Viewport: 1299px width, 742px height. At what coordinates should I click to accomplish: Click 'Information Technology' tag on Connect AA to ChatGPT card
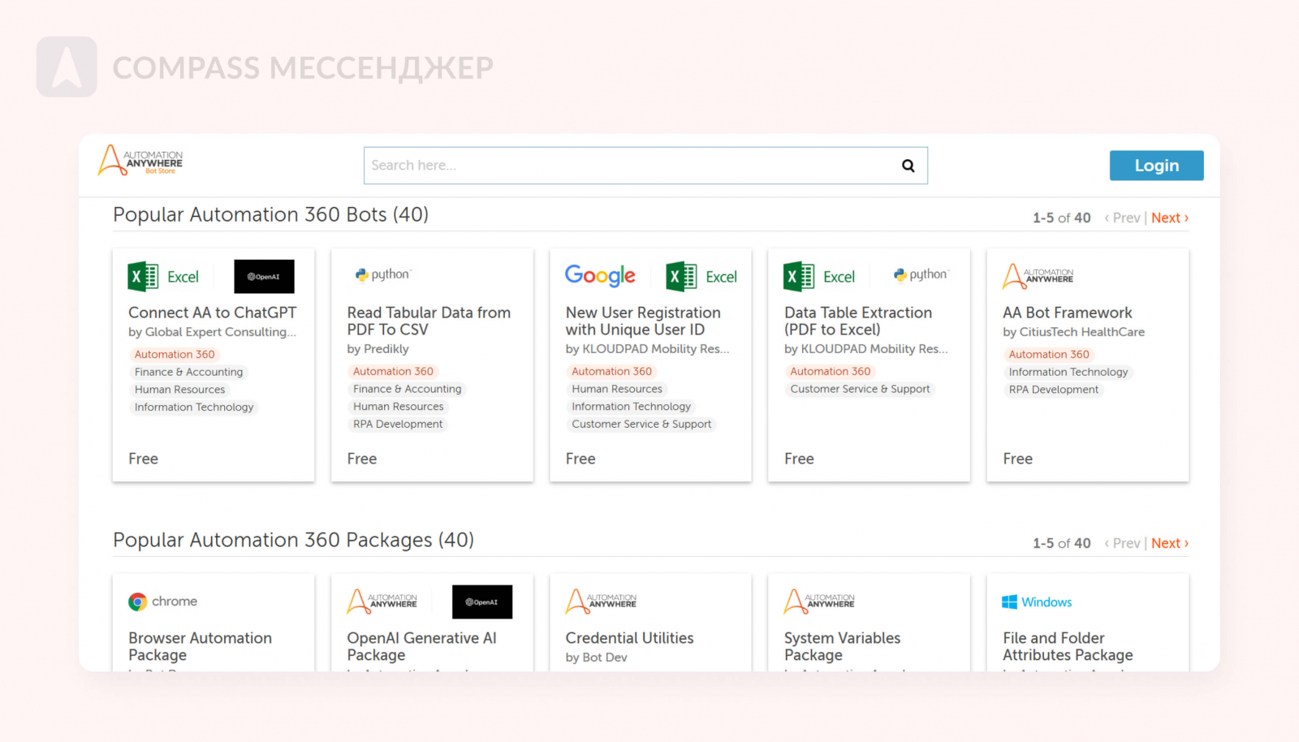[x=194, y=408]
